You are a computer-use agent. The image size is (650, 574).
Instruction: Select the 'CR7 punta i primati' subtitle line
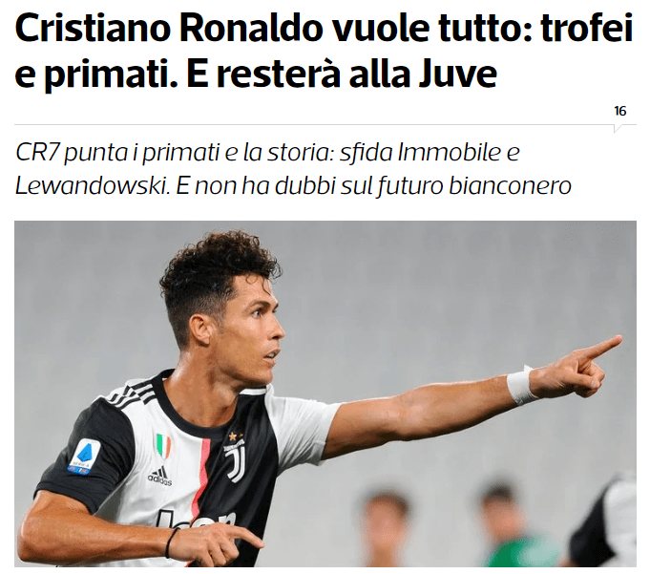click(x=267, y=153)
